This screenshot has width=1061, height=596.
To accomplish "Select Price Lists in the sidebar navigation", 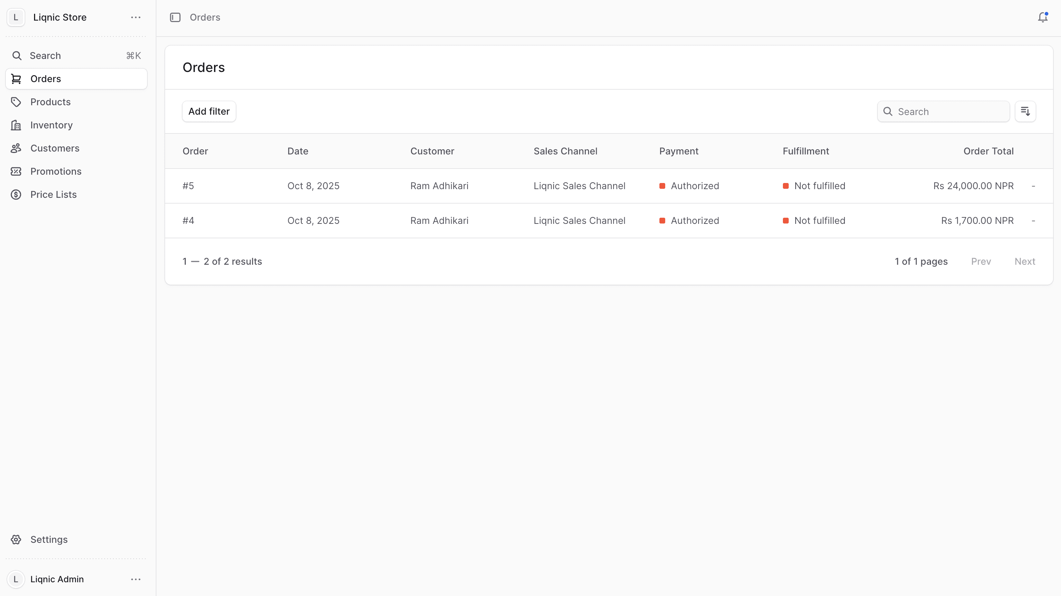I will (54, 194).
